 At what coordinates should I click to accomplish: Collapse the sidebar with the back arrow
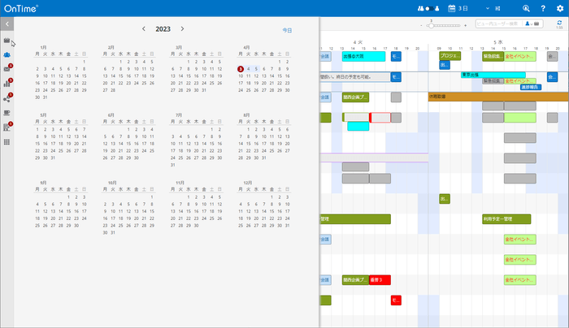7,25
